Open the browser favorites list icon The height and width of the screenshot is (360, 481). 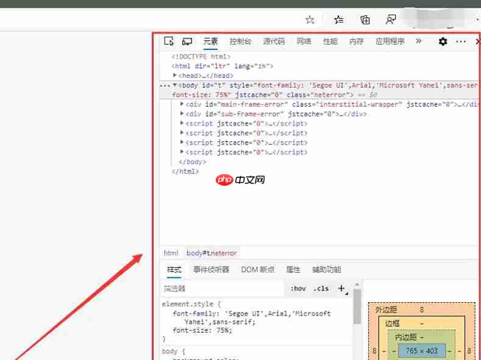click(x=338, y=19)
